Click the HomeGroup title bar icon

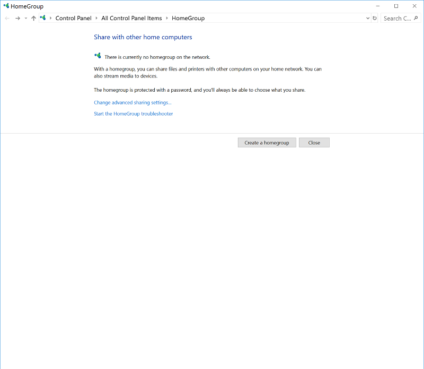point(6,6)
